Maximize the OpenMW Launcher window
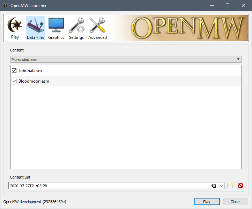Viewport: 252px width, 209px height. point(228,5)
